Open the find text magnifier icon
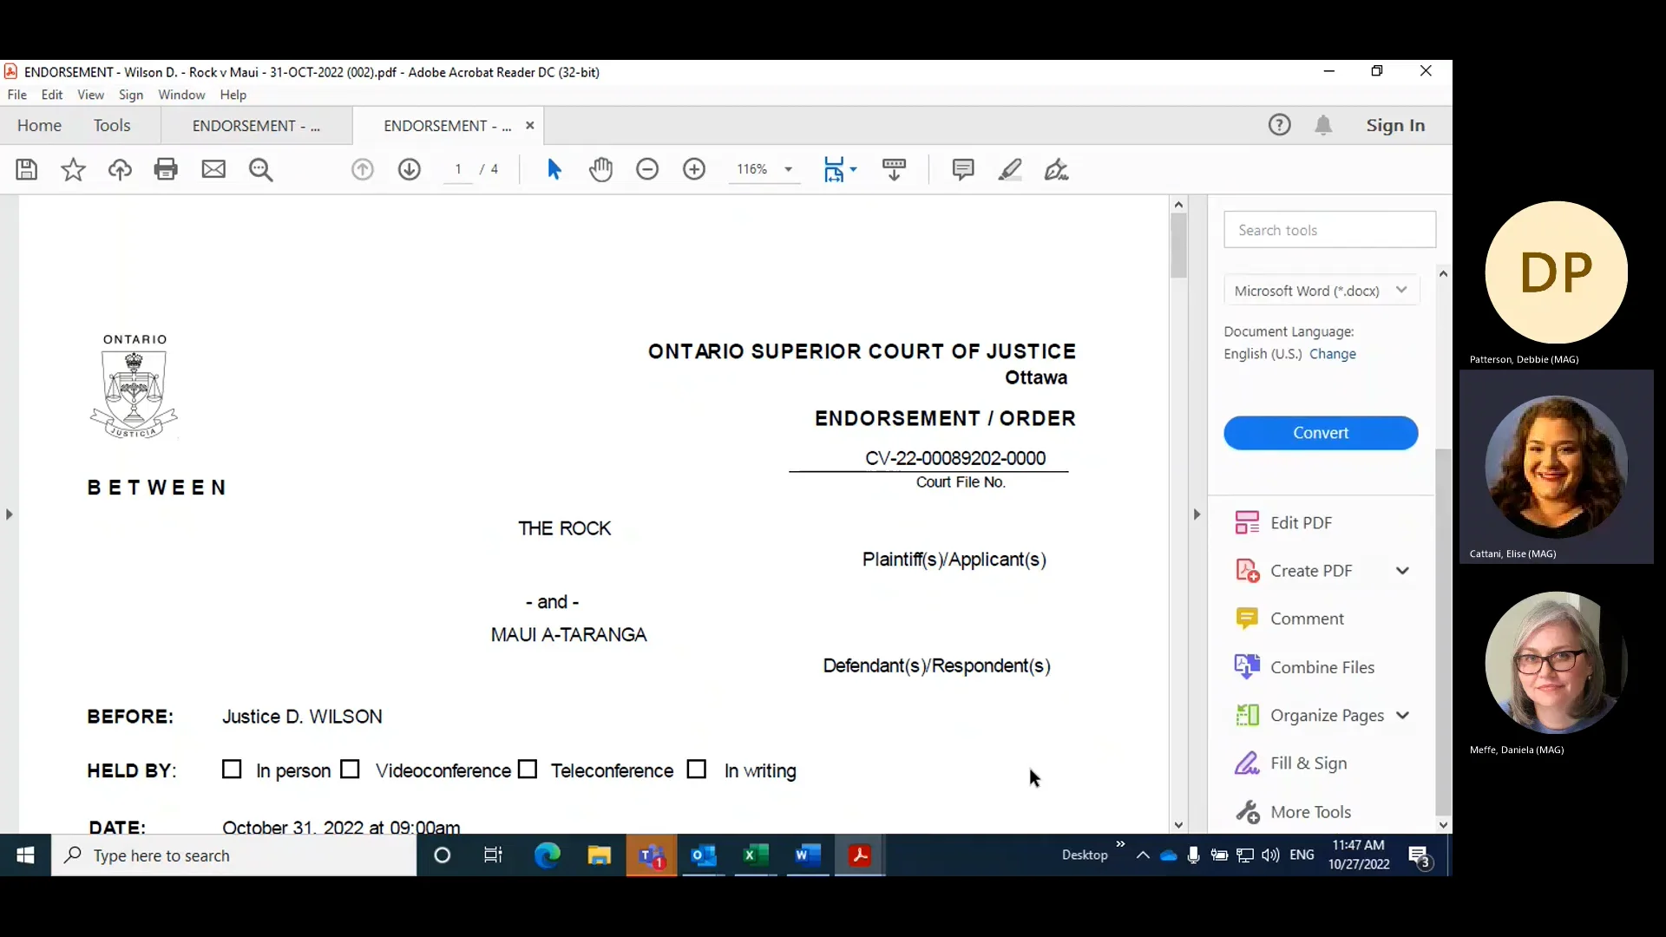 (260, 169)
